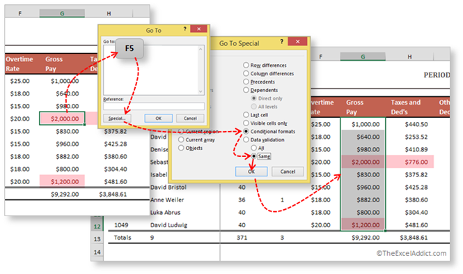The height and width of the screenshot is (274, 463).
Task: Choose the Dependents radio button
Action: pyautogui.click(x=246, y=90)
